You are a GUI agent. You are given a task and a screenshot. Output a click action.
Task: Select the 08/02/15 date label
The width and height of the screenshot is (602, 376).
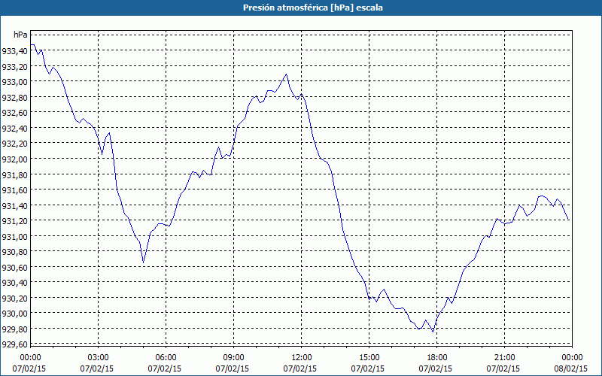click(x=571, y=368)
